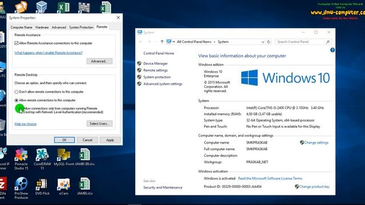Close the System Properties dialog
This screenshot has width=365, height=205.
coord(118,18)
